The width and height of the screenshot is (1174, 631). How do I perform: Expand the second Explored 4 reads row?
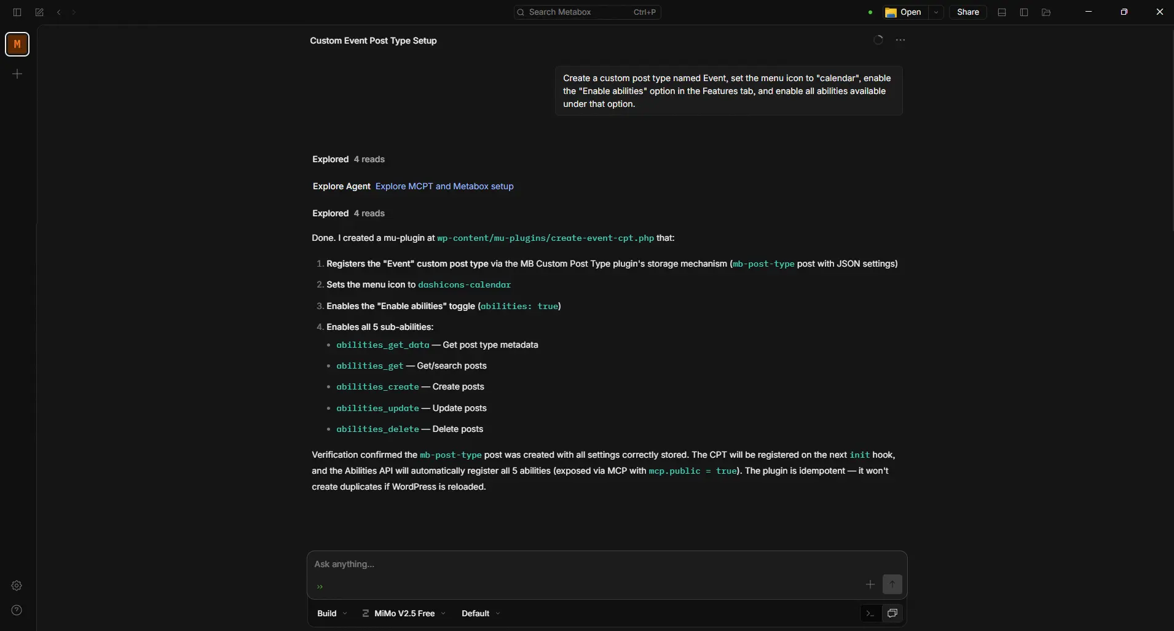click(x=349, y=213)
